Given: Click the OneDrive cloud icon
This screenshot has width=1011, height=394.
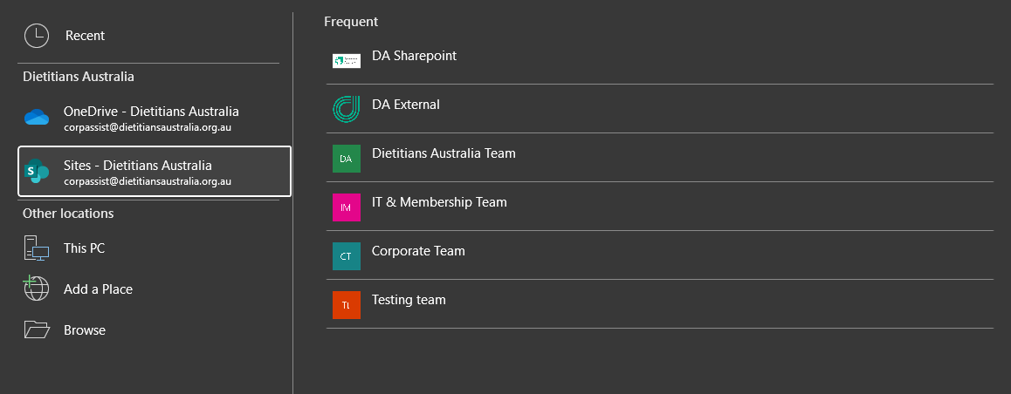Looking at the screenshot, I should point(37,119).
